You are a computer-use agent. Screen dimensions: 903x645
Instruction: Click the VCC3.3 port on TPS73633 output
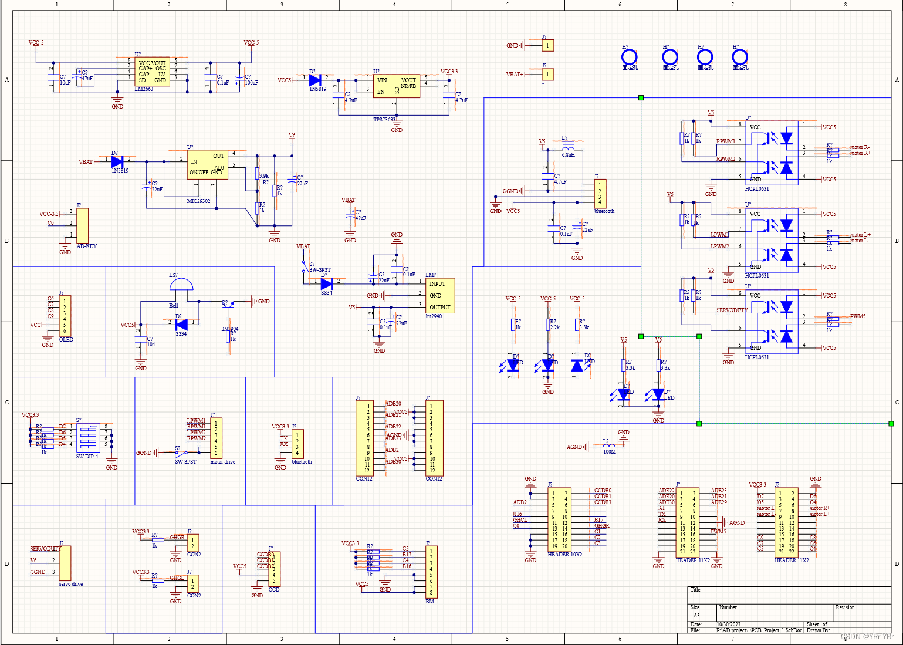point(449,72)
